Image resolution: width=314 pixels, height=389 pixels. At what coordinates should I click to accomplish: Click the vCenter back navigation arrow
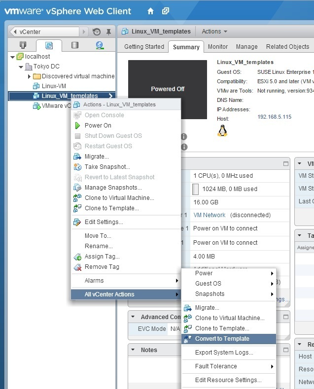click(x=15, y=32)
